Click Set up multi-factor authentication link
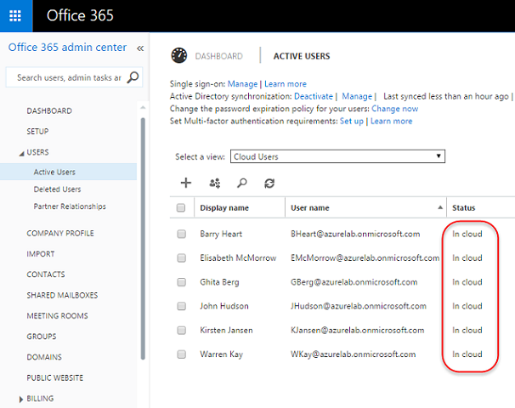This screenshot has width=515, height=408. 352,122
